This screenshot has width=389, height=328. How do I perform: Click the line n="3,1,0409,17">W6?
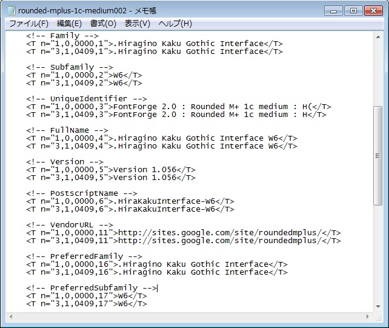(x=87, y=304)
